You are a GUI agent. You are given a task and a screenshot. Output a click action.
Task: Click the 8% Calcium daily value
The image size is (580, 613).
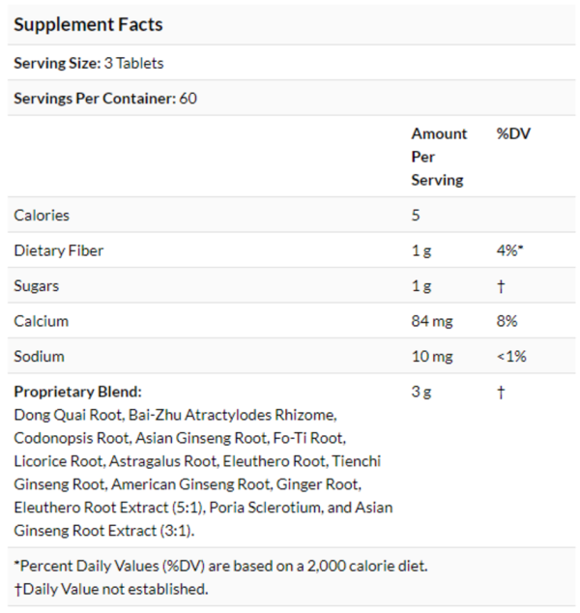tap(507, 321)
